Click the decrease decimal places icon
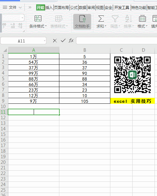The width and height of the screenshot is (157, 196). coord(20,26)
